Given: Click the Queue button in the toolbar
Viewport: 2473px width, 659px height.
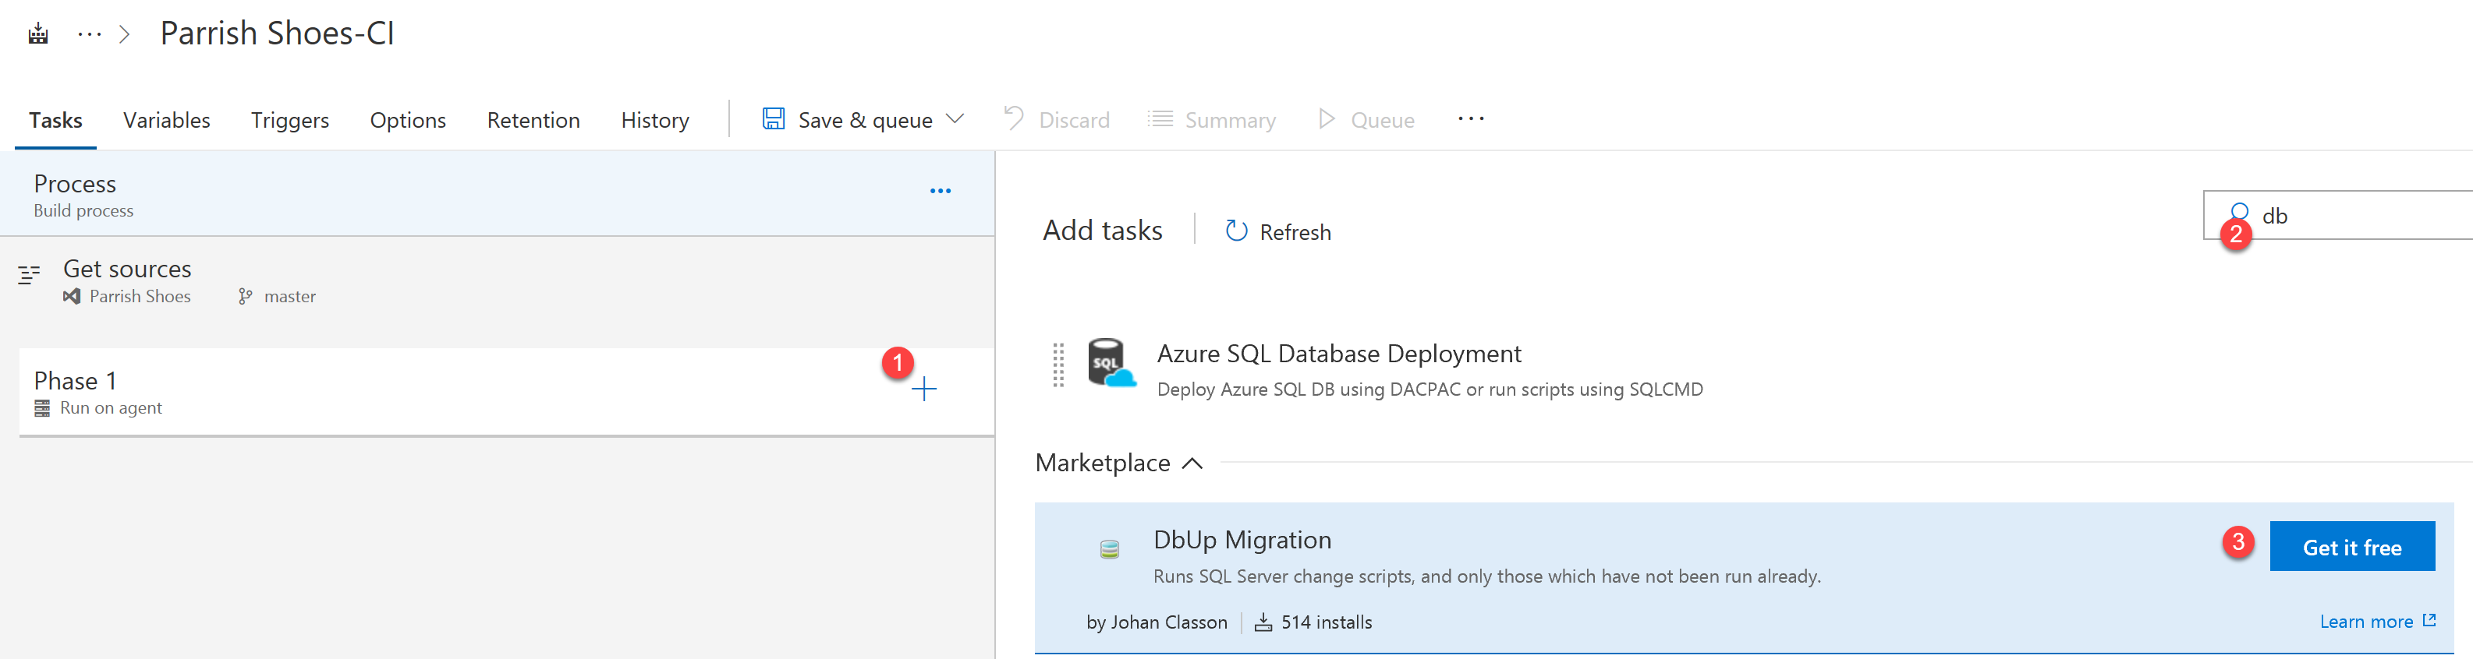Looking at the screenshot, I should 1366,120.
